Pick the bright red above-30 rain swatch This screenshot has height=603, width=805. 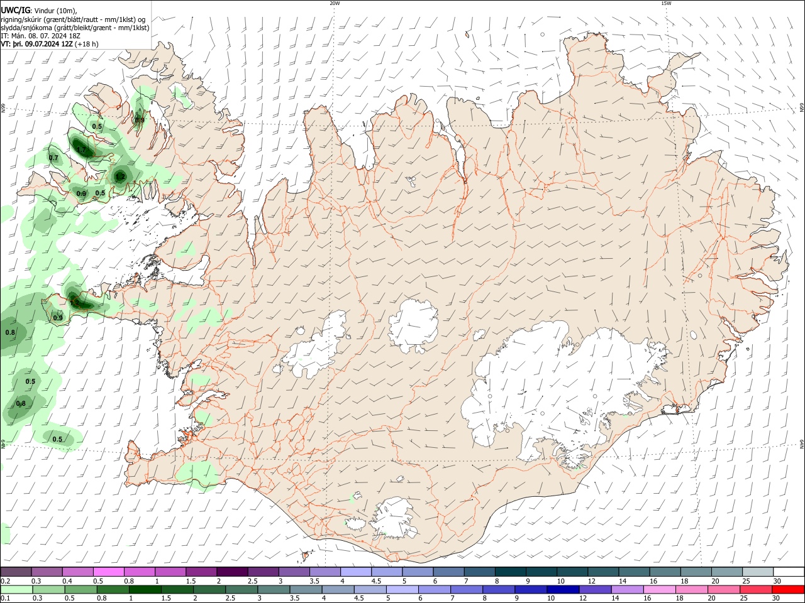pos(789,589)
